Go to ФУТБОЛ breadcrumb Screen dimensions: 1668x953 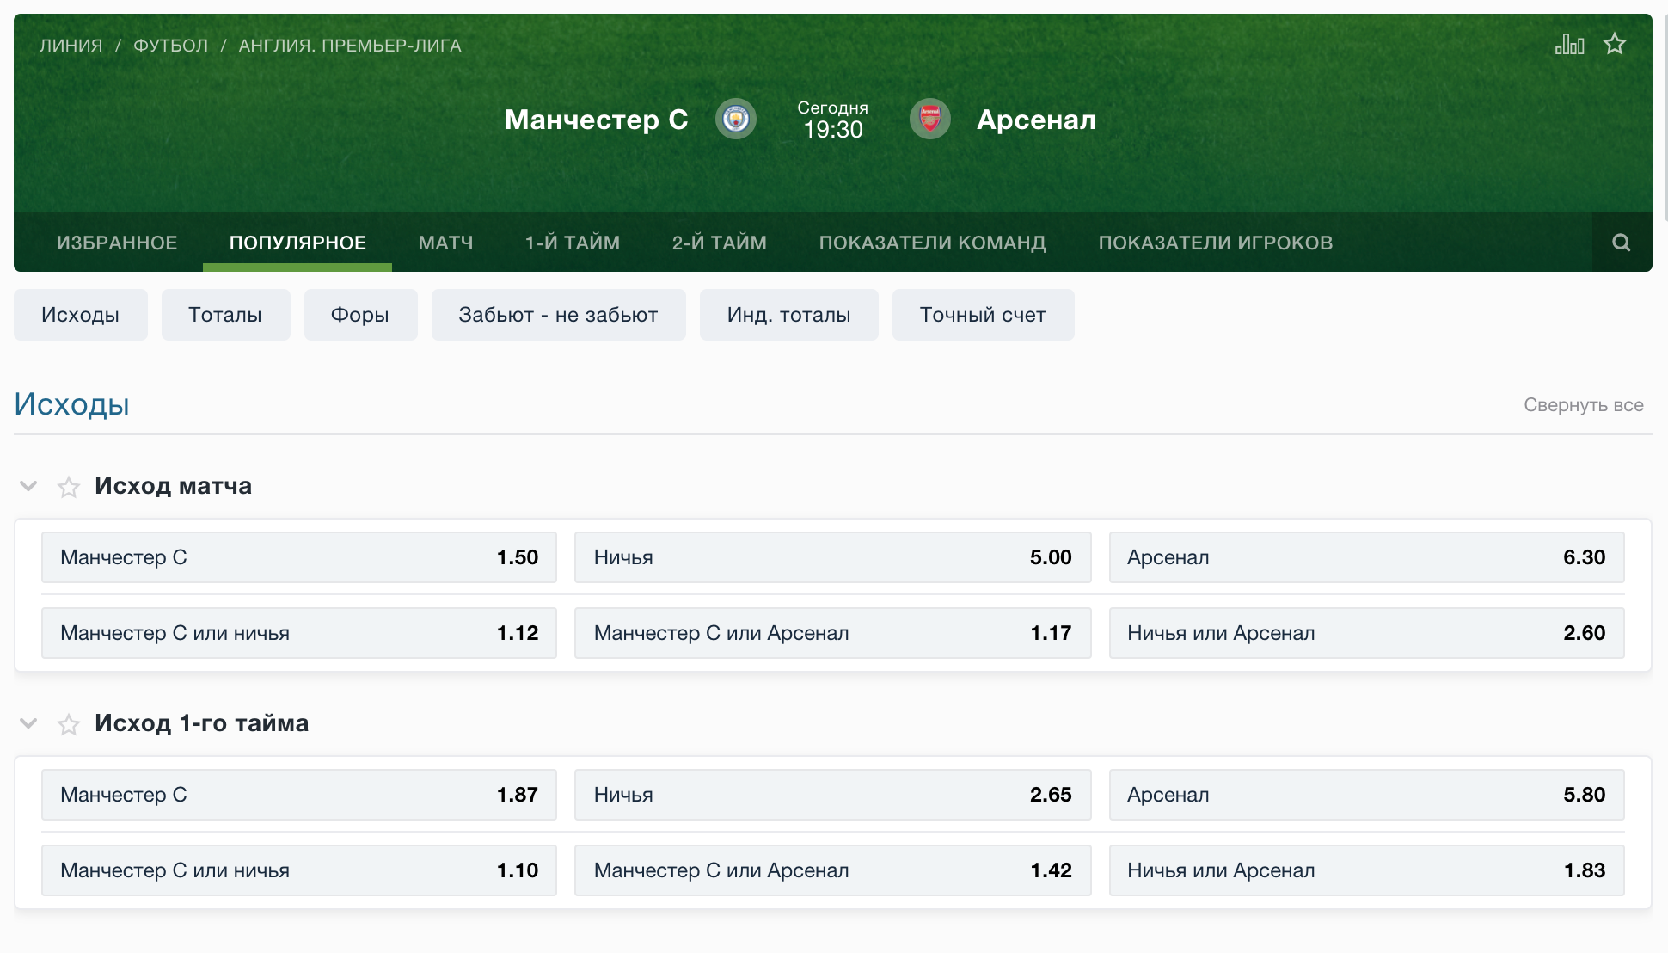tap(170, 46)
